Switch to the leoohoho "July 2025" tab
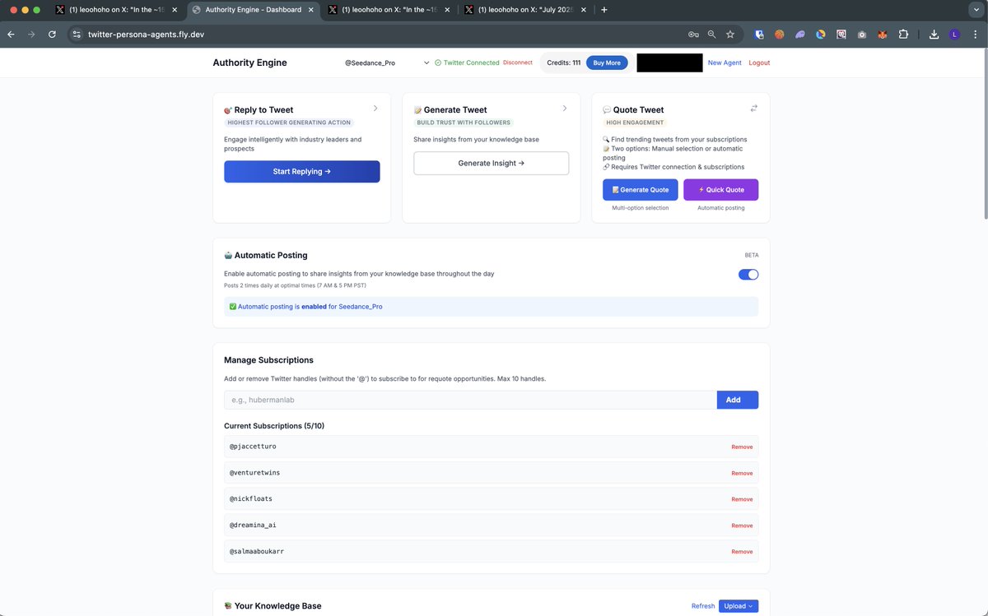Viewport: 988px width, 616px height. click(x=525, y=10)
